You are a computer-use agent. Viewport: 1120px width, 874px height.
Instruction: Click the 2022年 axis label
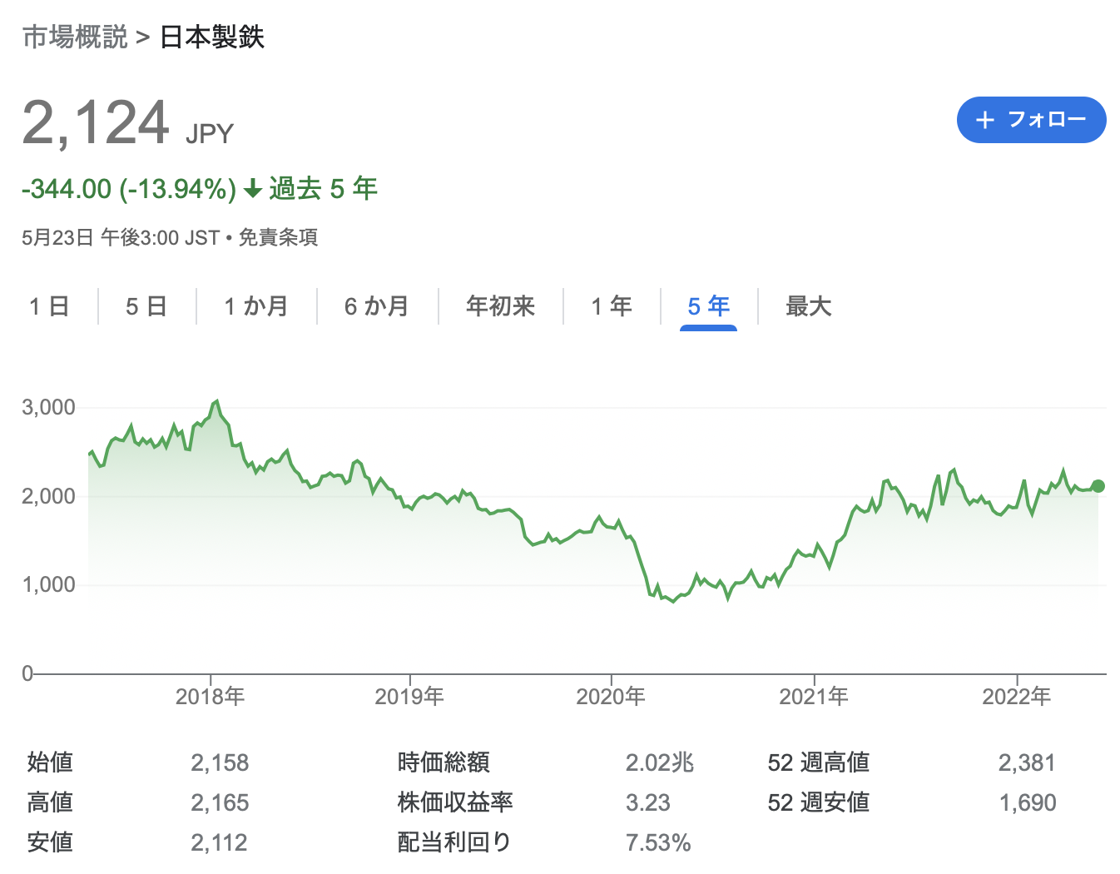(1017, 696)
